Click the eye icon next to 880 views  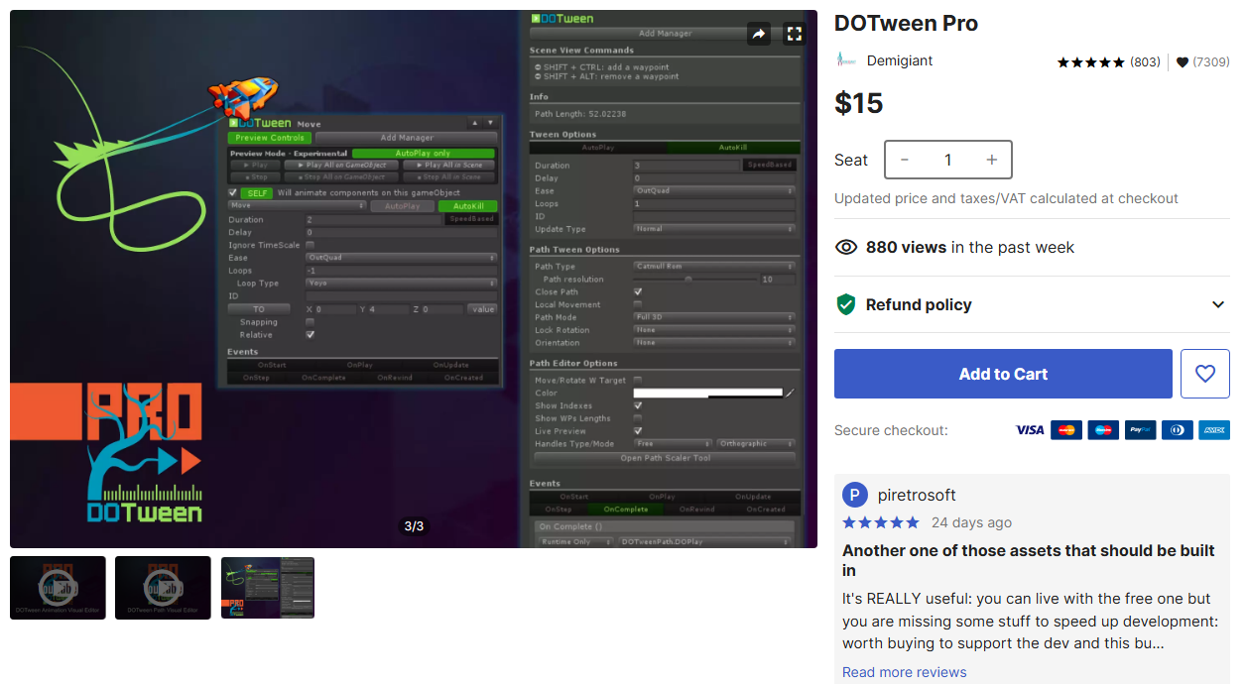click(x=846, y=248)
